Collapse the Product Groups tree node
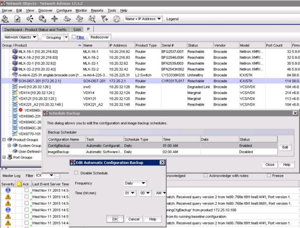 (4, 140)
